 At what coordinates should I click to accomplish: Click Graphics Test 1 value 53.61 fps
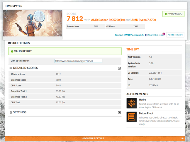coord(60,91)
